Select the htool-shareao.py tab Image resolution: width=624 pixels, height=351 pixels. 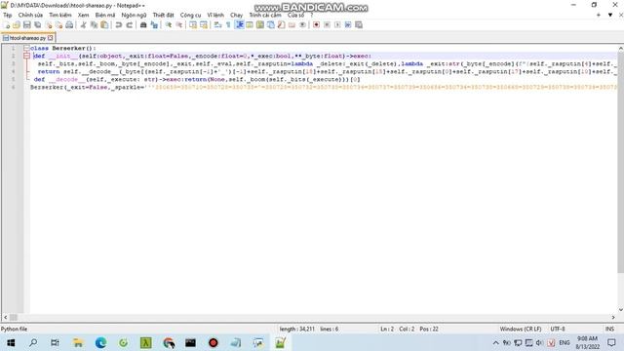tap(27, 38)
